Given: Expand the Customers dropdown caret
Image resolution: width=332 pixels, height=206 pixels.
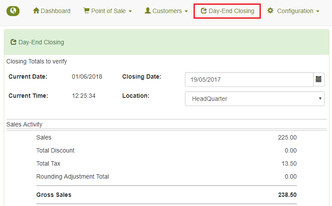Looking at the screenshot, I should [186, 11].
